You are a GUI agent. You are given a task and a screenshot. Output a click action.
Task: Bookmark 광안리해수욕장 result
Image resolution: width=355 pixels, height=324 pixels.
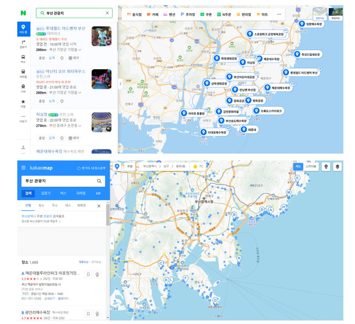88,314
